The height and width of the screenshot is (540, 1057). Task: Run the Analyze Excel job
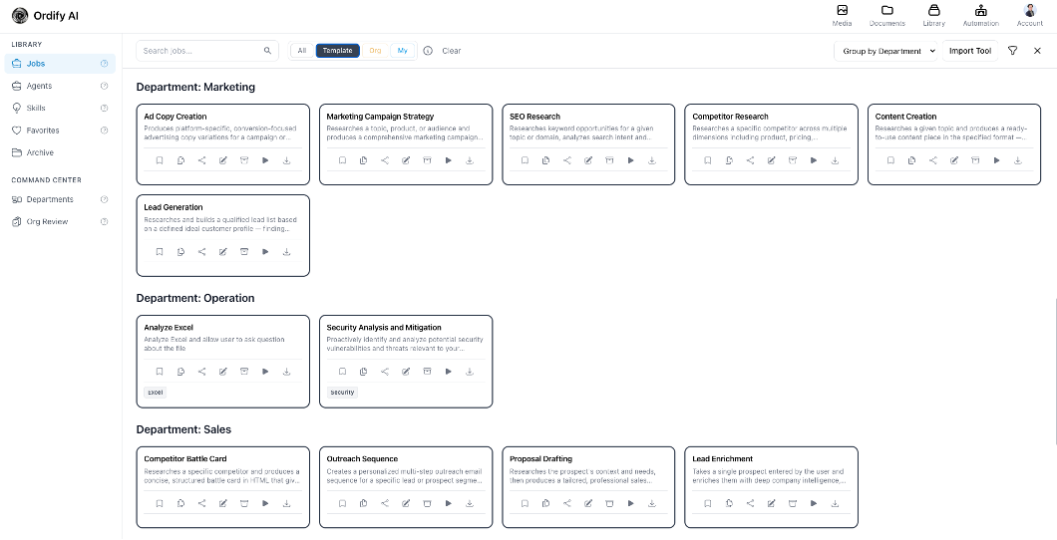pos(265,372)
